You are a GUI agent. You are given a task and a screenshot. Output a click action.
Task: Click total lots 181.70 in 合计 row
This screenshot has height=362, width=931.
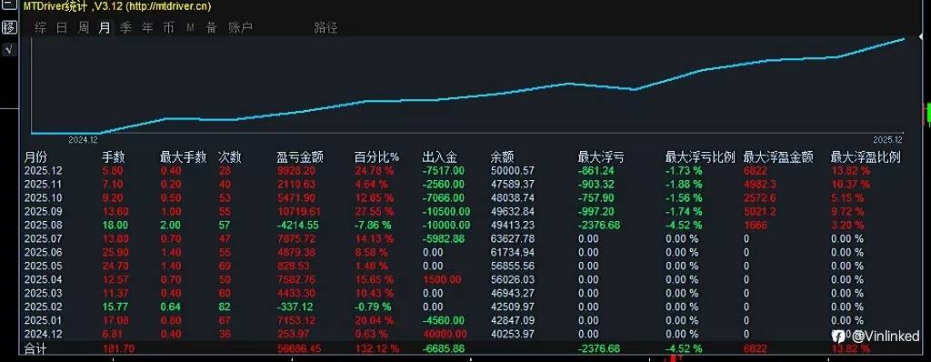tap(118, 349)
